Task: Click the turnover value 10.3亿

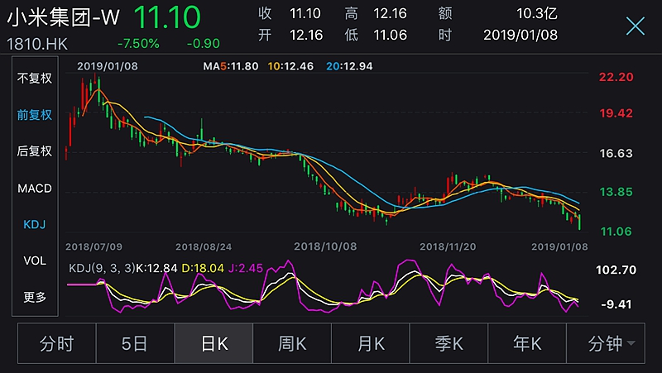Action: [x=537, y=13]
